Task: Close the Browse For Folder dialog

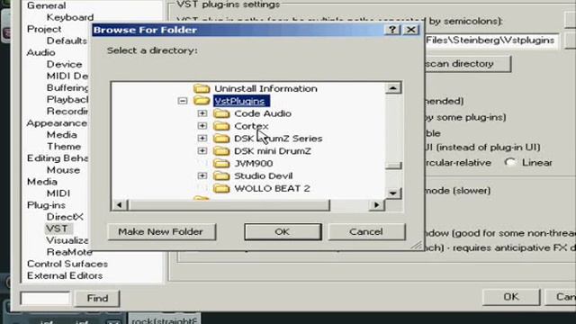Action: point(411,30)
